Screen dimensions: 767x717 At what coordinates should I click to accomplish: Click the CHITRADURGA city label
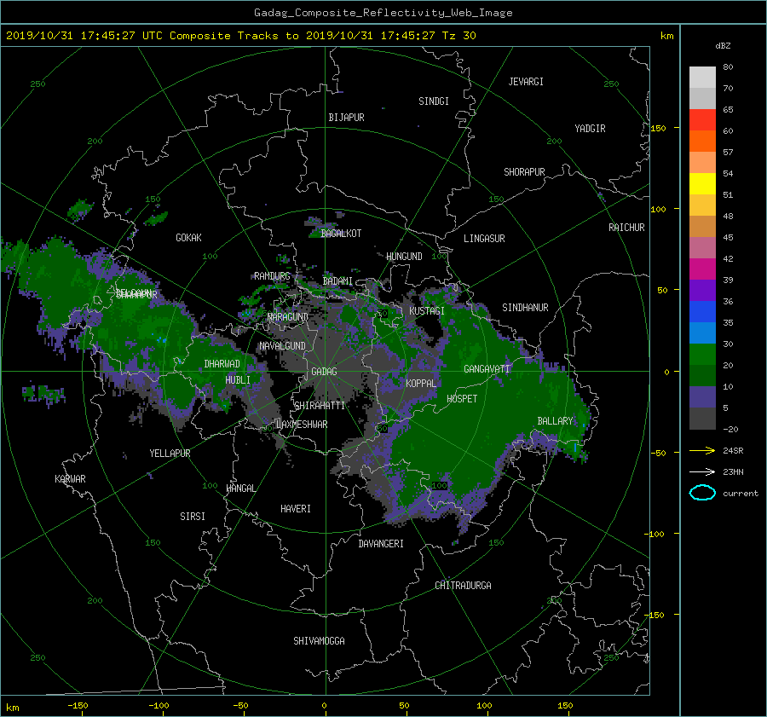pos(463,586)
